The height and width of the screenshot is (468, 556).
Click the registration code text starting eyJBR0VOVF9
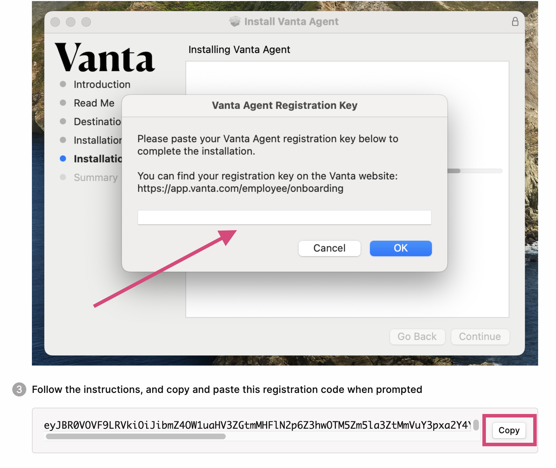[257, 425]
